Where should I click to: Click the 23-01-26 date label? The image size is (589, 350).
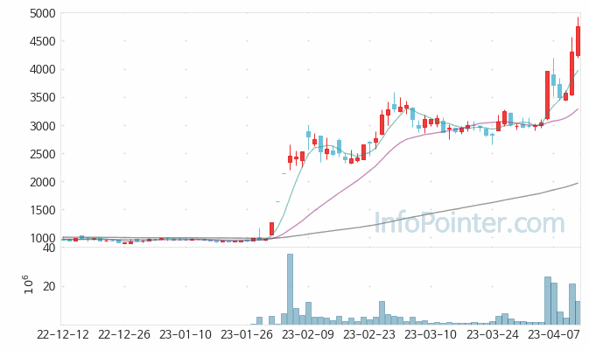pos(247,334)
